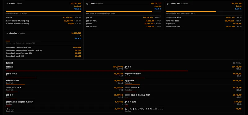Click 'gpt-5.5' row in Codex card
The height and width of the screenshot is (115, 248).
coord(124,18)
